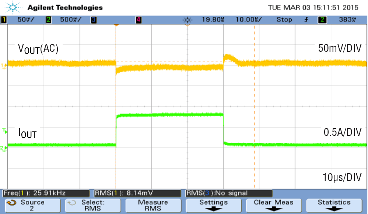The height and width of the screenshot is (214, 368).
Task: Select the green channel 2 indicator
Action: pos(49,20)
